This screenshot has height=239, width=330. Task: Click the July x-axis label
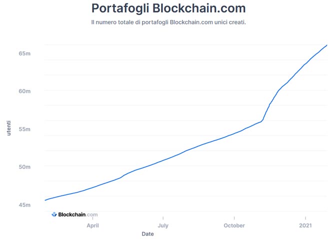click(x=163, y=226)
